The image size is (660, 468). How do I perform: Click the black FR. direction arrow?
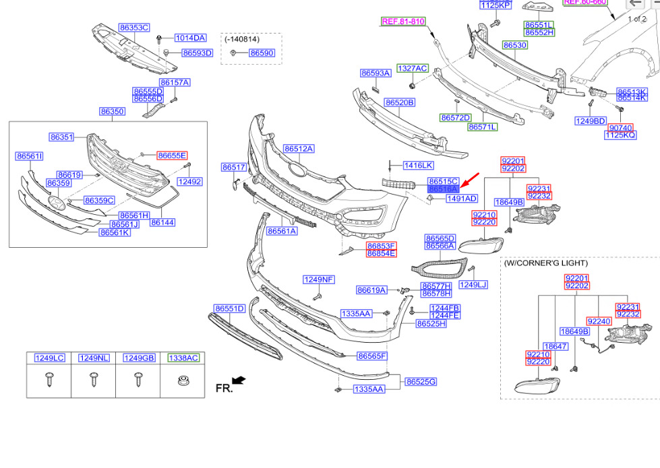[239, 381]
